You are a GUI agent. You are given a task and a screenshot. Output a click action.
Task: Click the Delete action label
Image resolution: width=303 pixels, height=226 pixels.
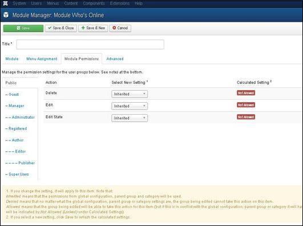point(51,93)
